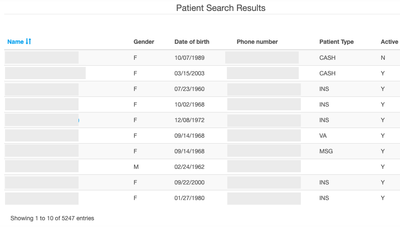Click the sort arrows icon beside Name
This screenshot has height=227, width=400.
(x=29, y=42)
